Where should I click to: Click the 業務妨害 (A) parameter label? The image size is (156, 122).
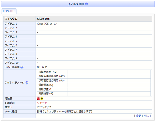(46, 94)
